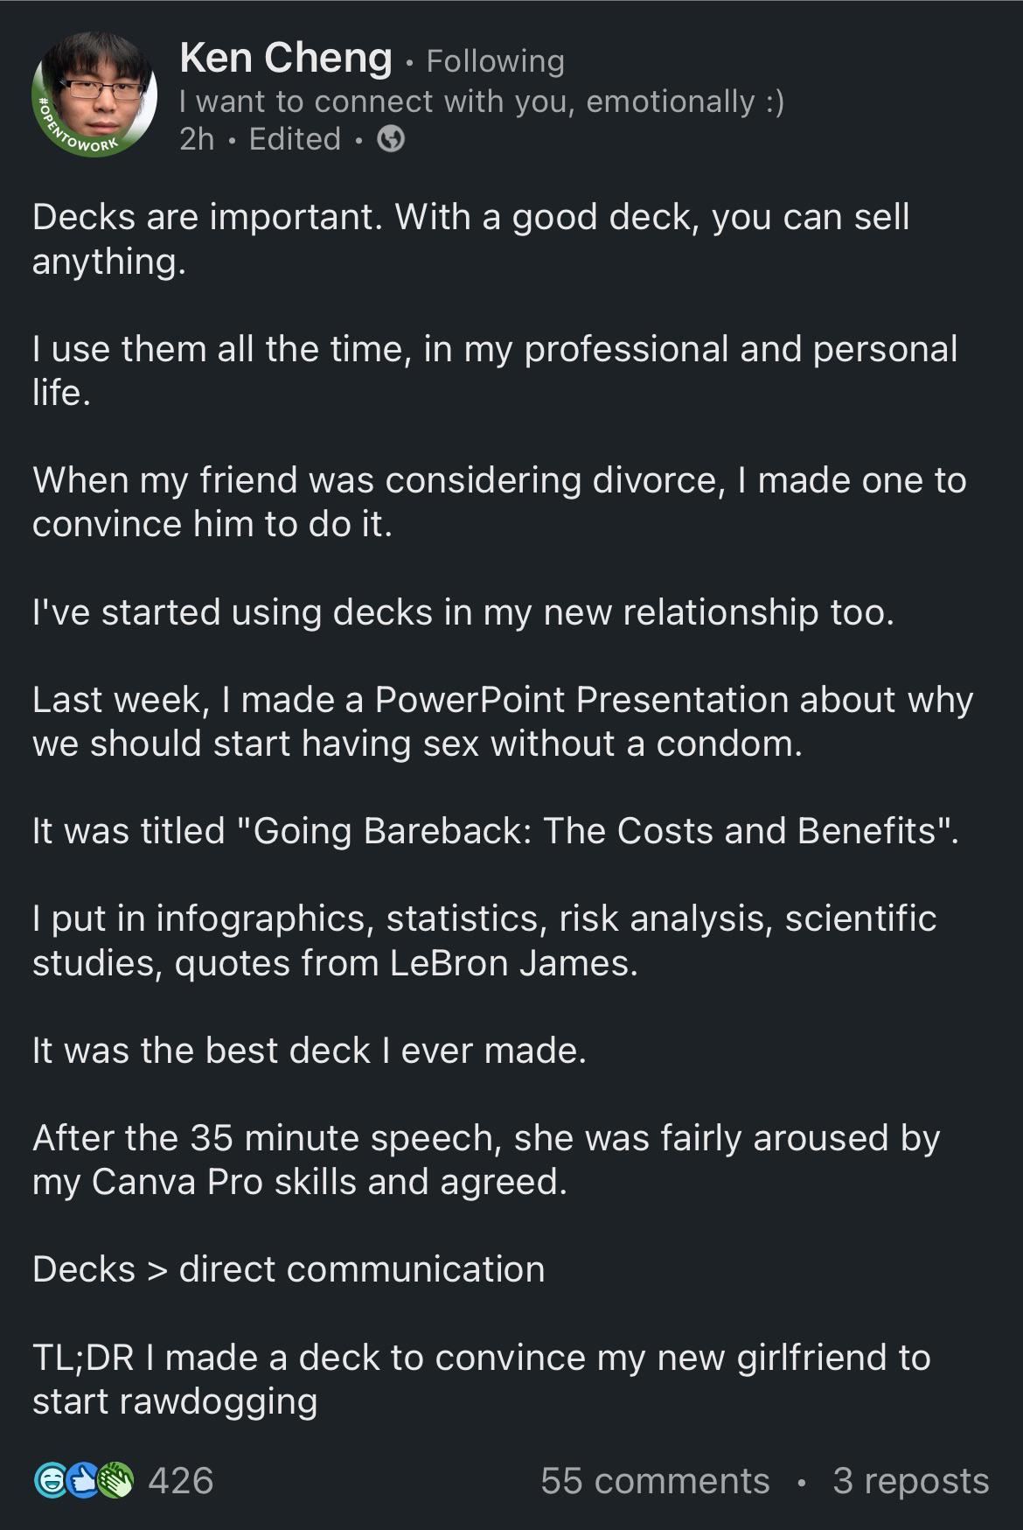Viewport: 1023px width, 1530px height.
Task: Click the globe public visibility icon
Action: (391, 139)
